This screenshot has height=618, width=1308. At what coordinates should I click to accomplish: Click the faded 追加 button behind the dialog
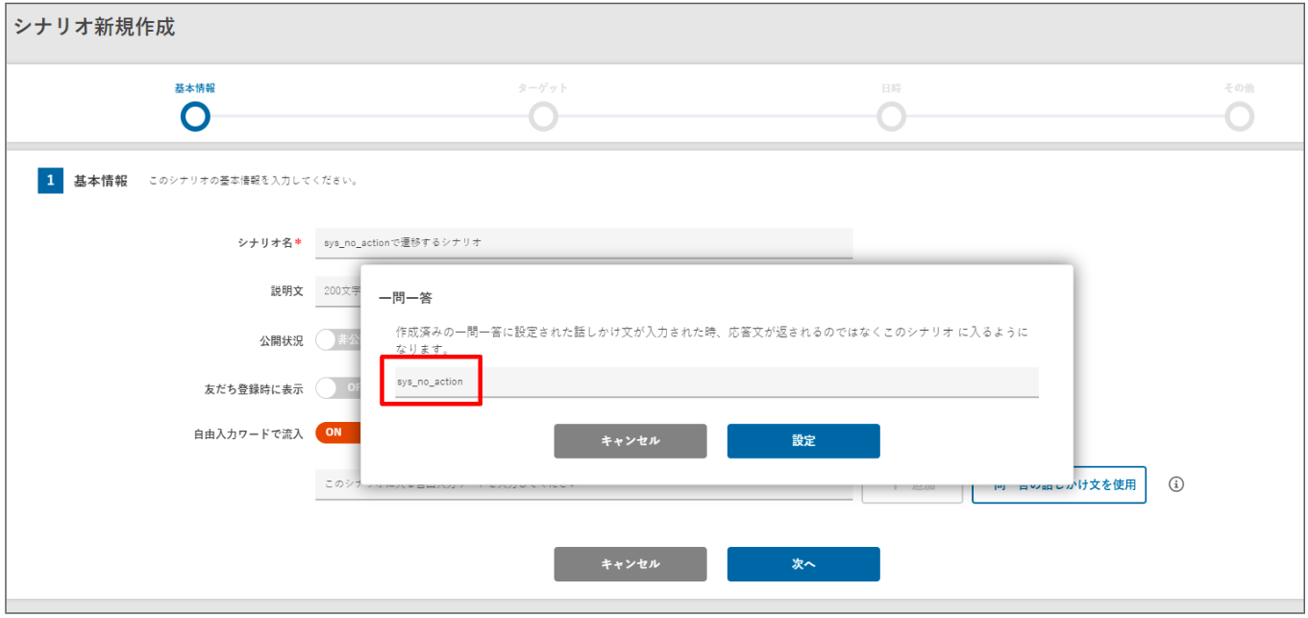[x=911, y=492]
